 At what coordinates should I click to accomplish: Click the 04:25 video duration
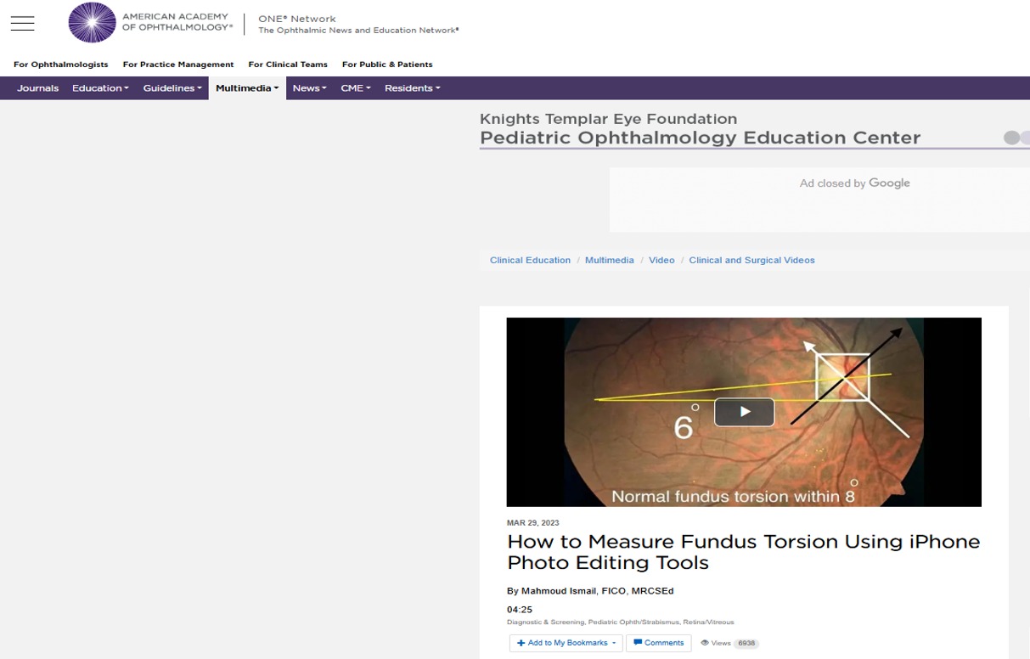click(520, 610)
